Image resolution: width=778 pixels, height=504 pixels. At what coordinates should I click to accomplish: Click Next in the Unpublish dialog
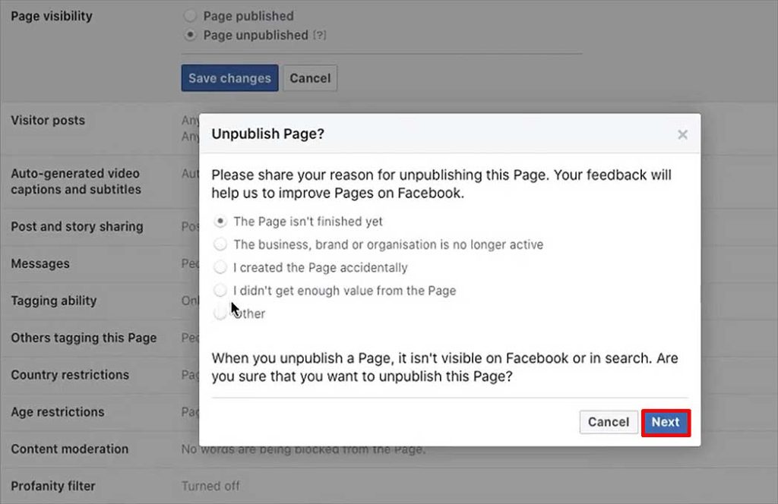coord(666,422)
